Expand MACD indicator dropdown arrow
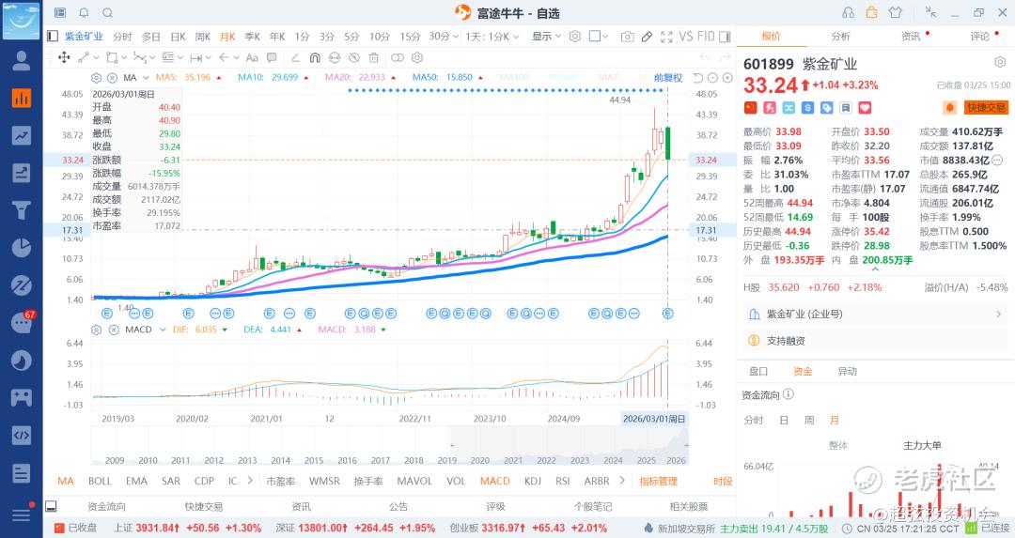The image size is (1015, 538). tap(163, 330)
